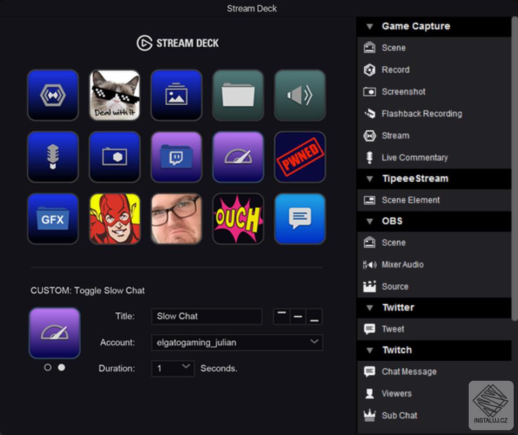The image size is (518, 435).
Task: Click the actions list scrollbar
Action: 514,169
